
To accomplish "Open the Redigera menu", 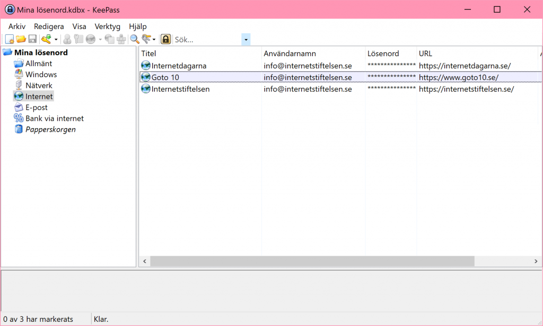I will tap(49, 26).
